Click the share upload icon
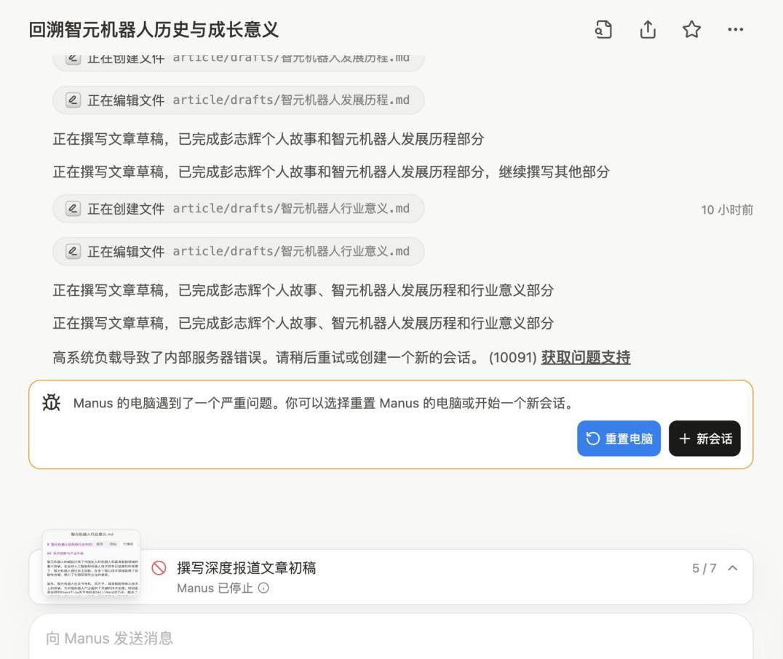The width and height of the screenshot is (783, 659). click(648, 29)
